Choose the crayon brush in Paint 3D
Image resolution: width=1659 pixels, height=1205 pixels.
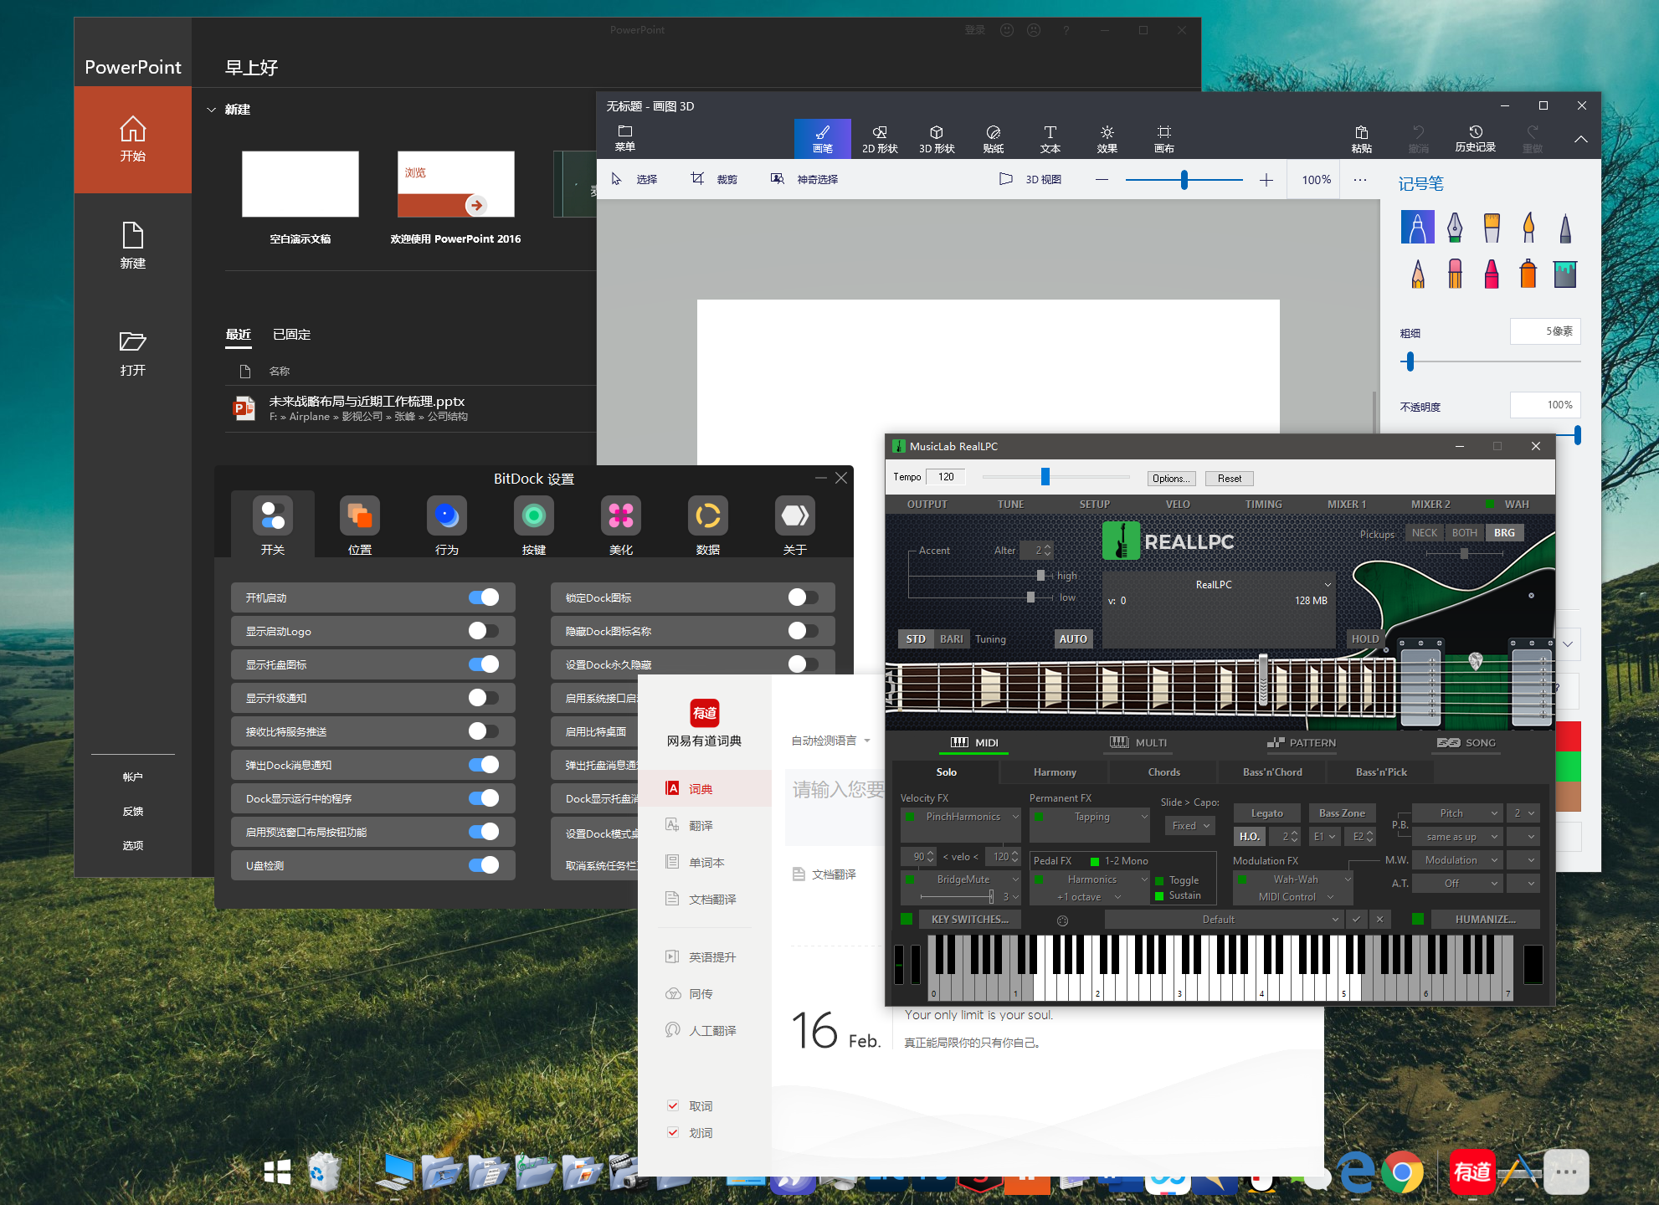coord(1492,274)
